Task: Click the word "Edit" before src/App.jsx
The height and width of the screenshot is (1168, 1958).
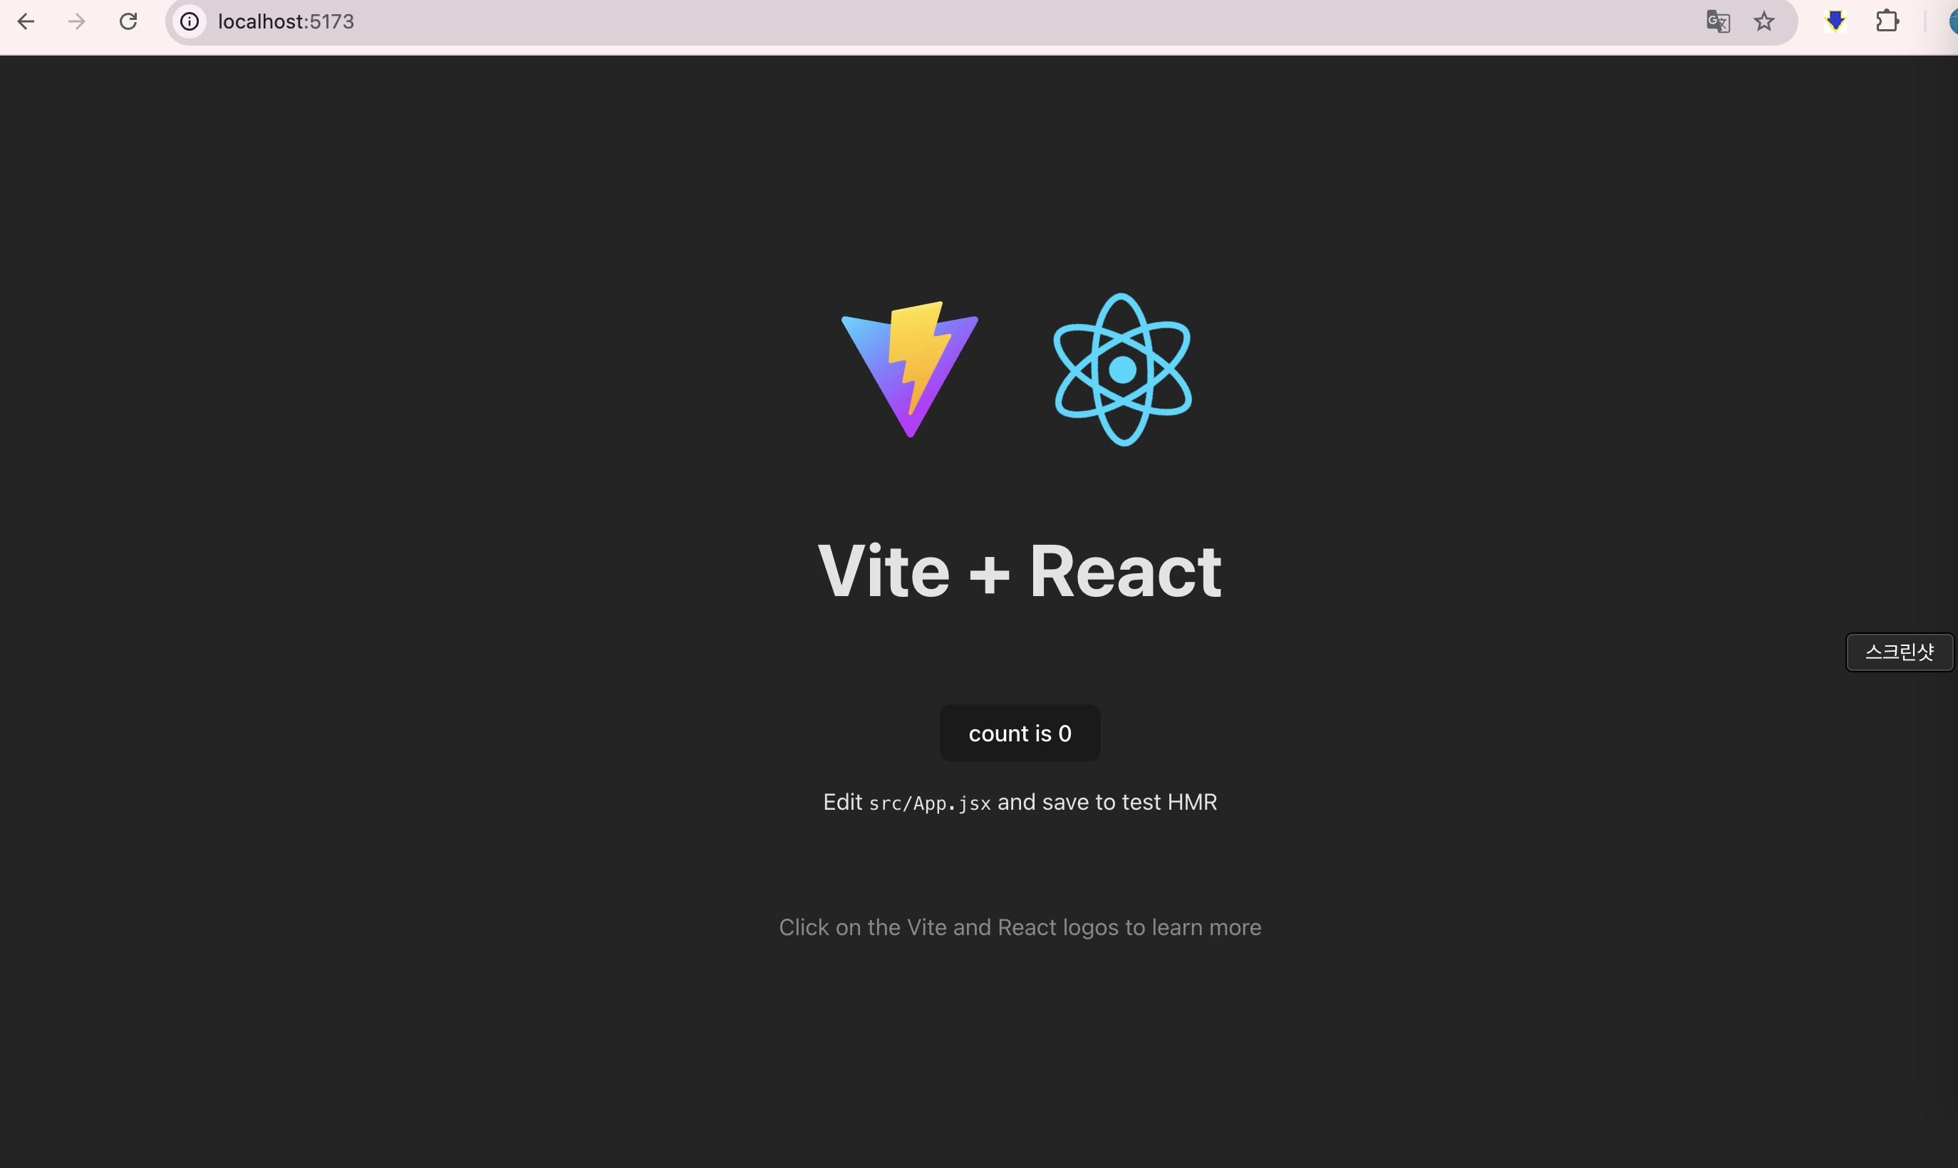Action: [x=842, y=802]
